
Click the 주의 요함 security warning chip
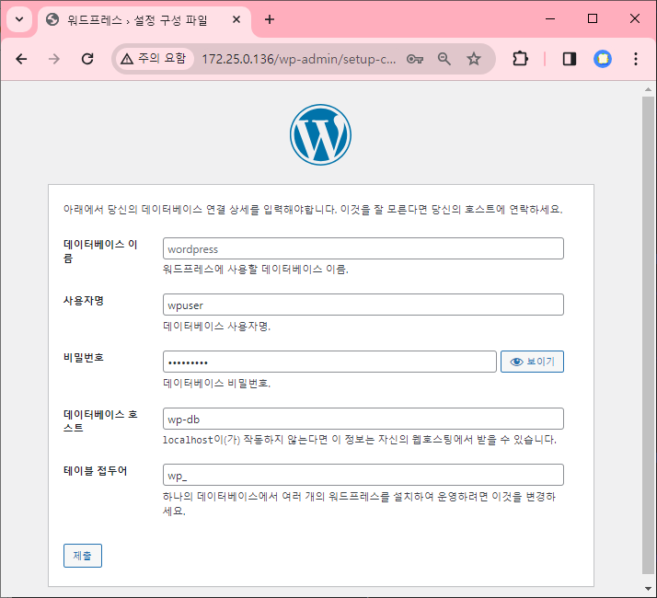154,59
